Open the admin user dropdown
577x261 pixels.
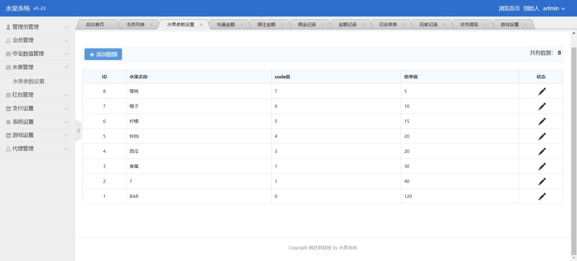(554, 9)
